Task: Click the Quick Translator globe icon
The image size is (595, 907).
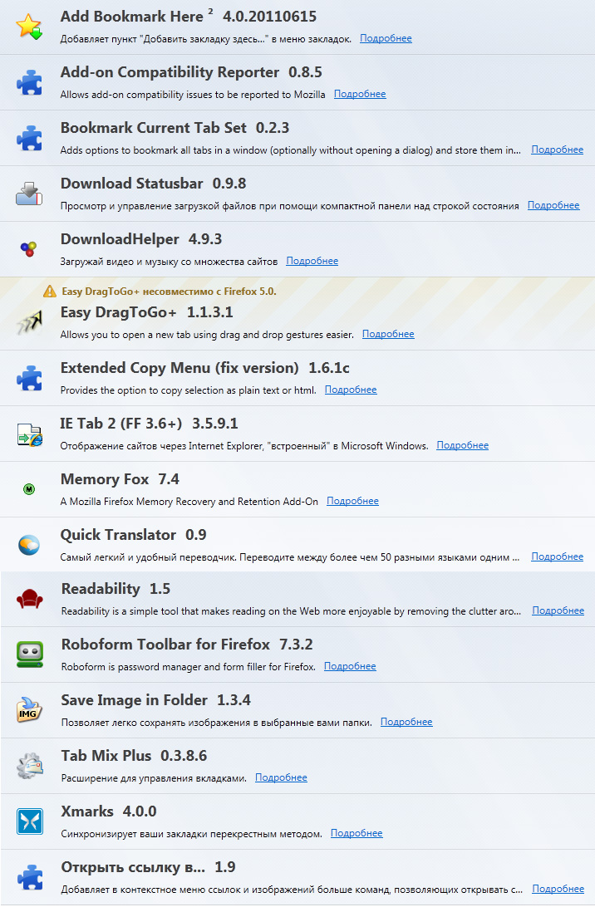Action: tap(29, 545)
